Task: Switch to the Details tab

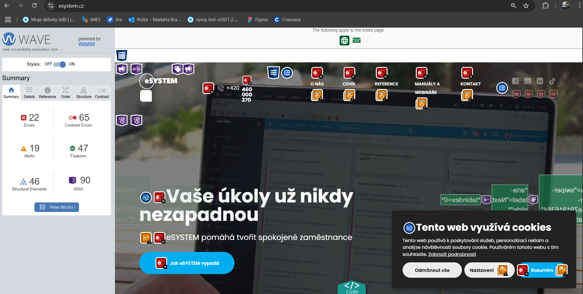Action: [29, 93]
